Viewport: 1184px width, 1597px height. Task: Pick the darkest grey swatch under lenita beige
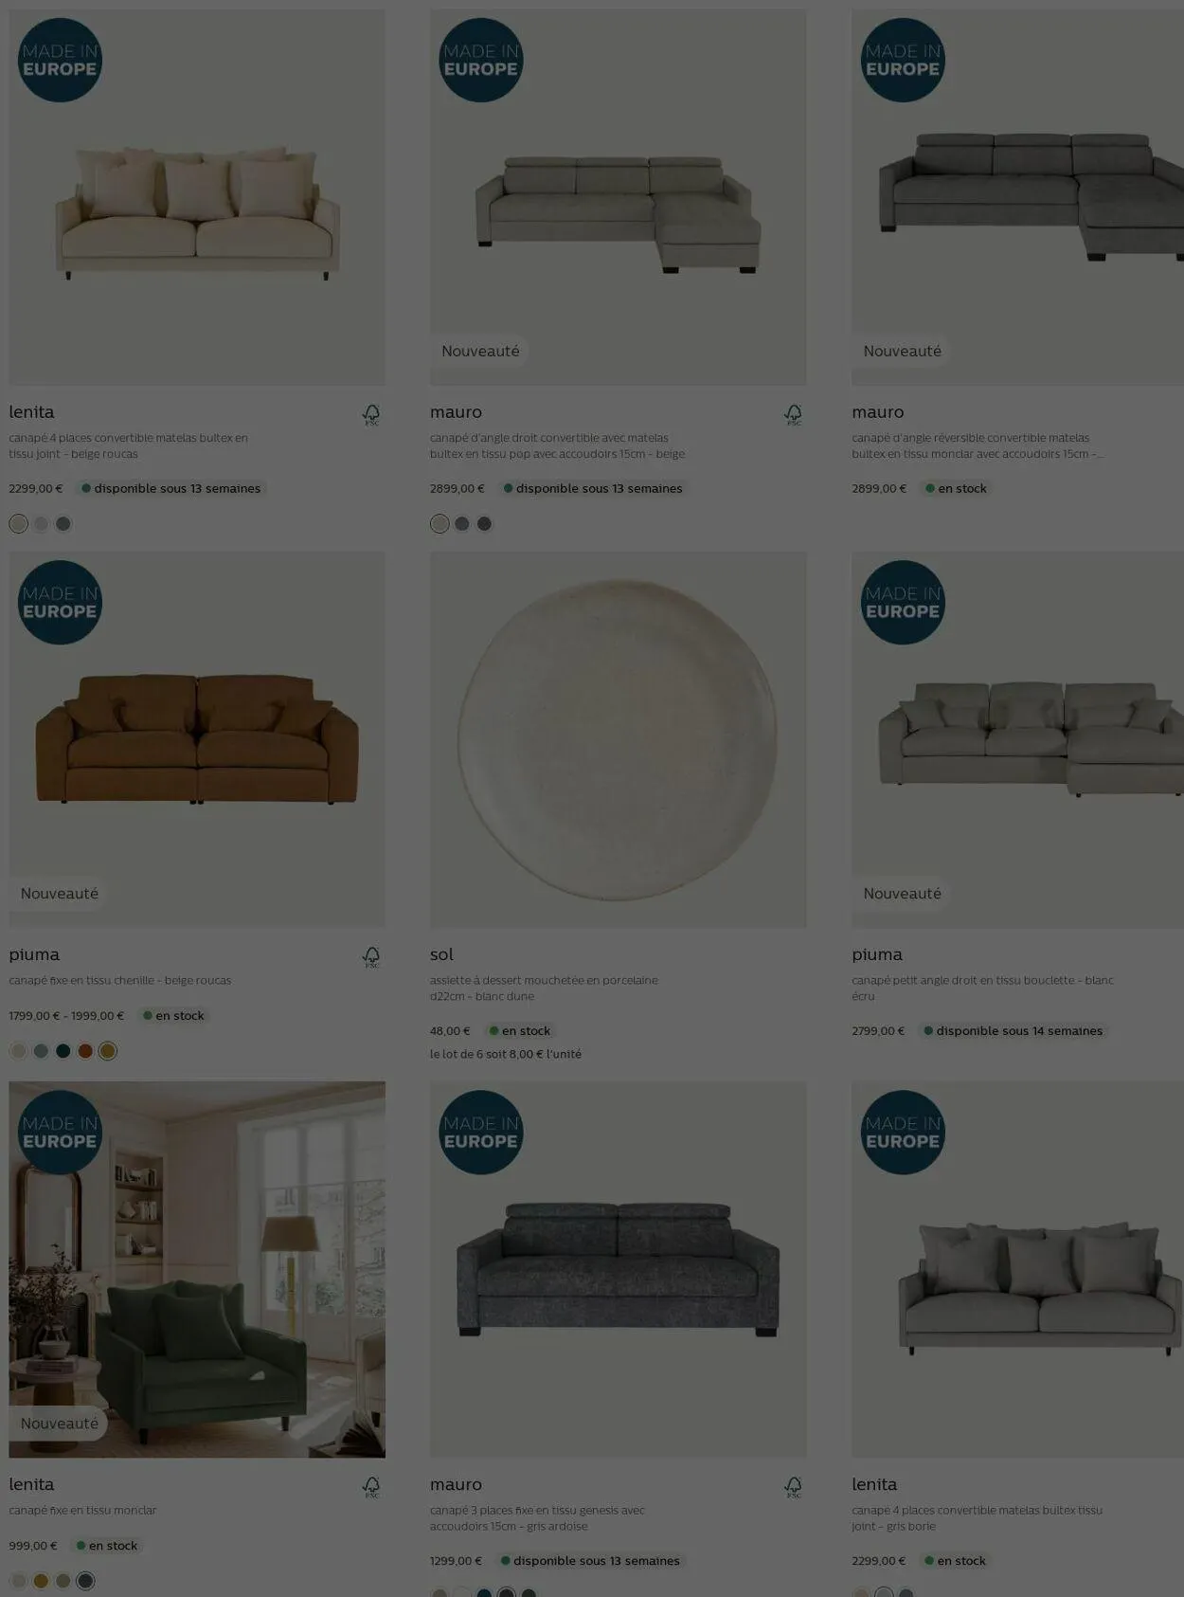click(x=63, y=523)
